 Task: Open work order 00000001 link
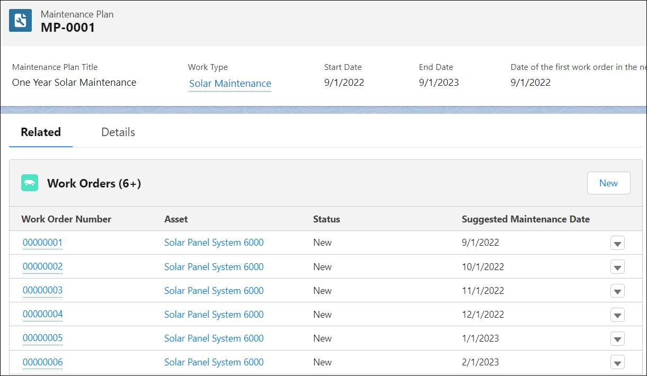(42, 243)
